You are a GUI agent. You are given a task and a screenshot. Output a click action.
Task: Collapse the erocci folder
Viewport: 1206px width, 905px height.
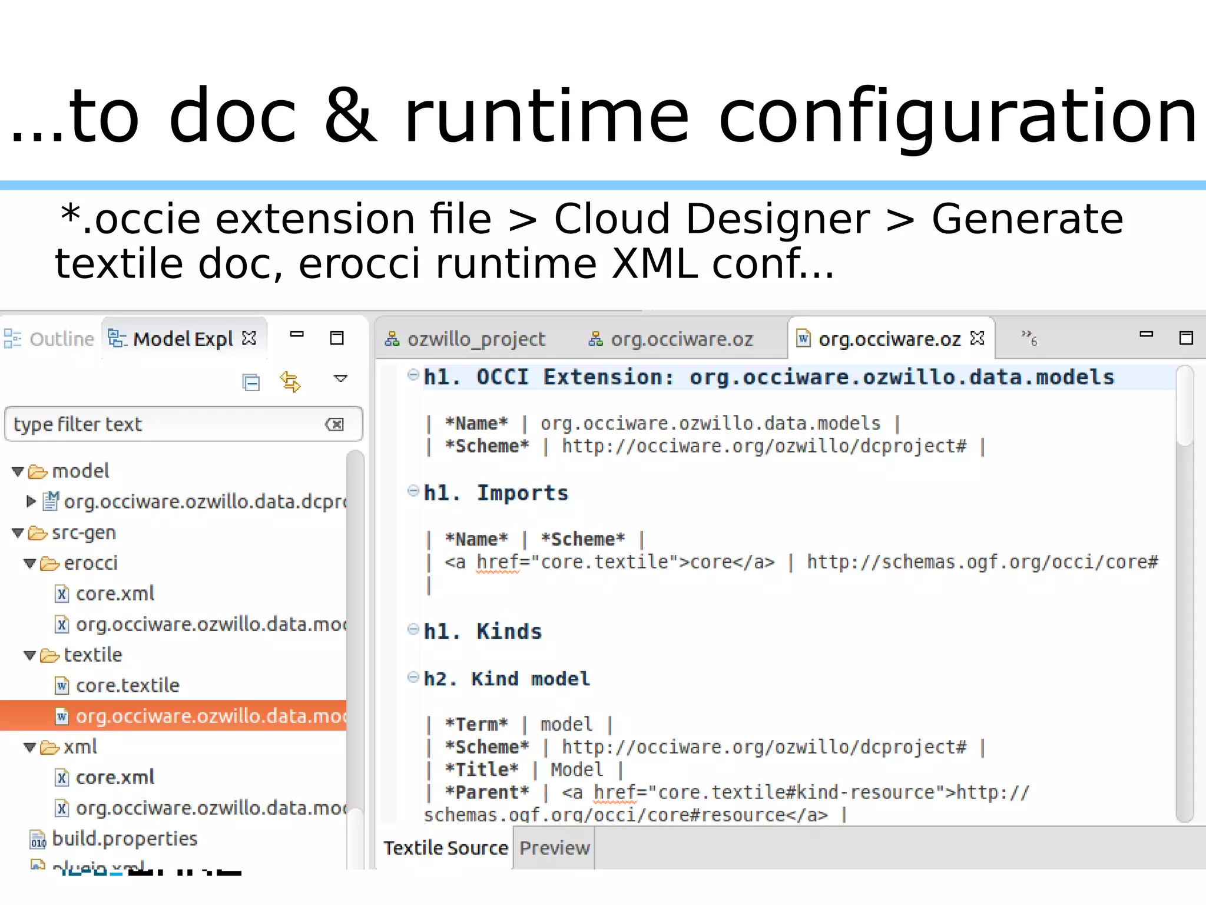(30, 563)
